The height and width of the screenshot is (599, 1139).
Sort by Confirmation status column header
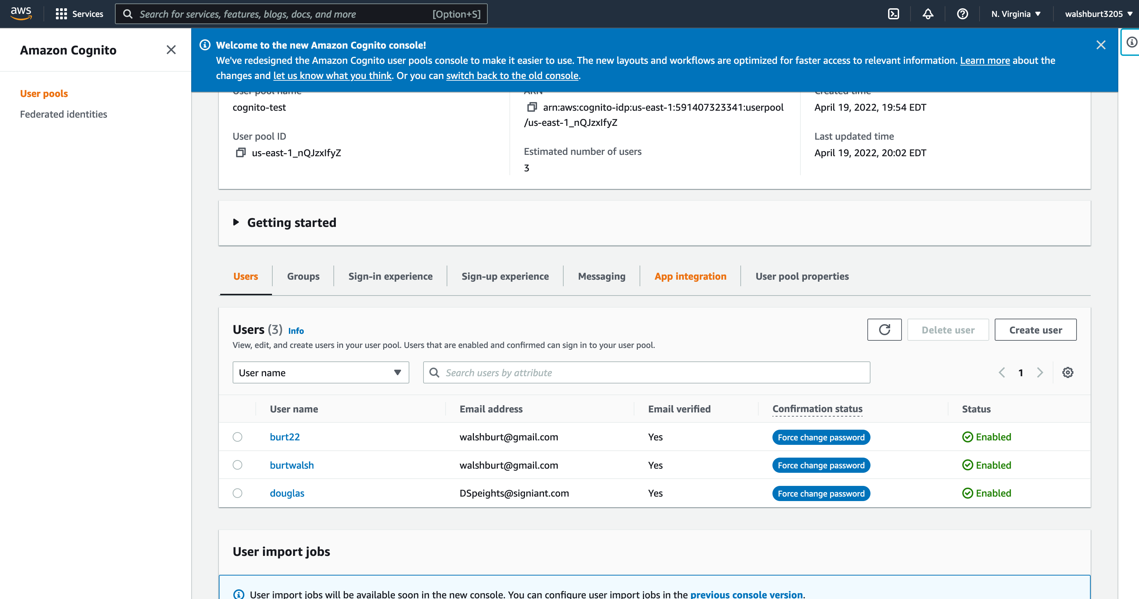817,409
